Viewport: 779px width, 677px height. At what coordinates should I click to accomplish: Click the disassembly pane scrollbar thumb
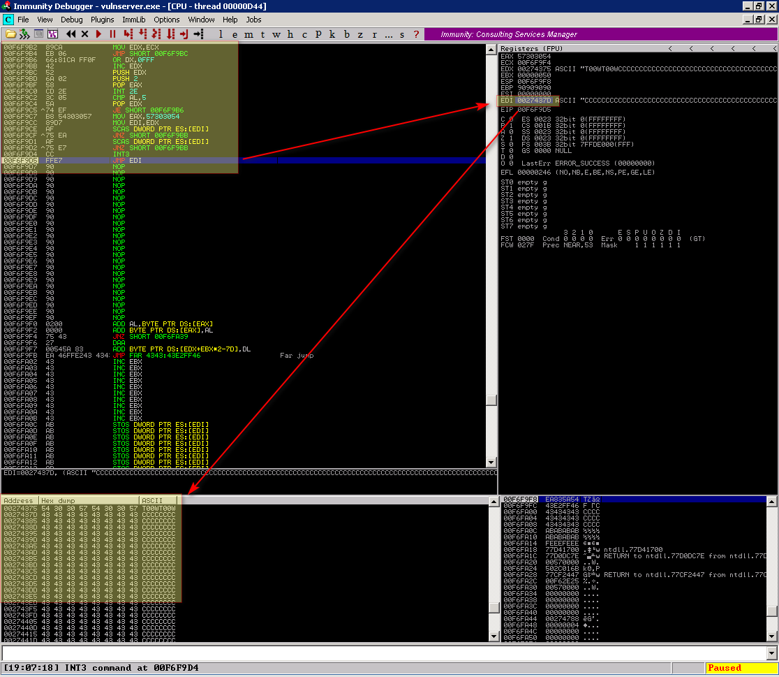pyautogui.click(x=491, y=400)
